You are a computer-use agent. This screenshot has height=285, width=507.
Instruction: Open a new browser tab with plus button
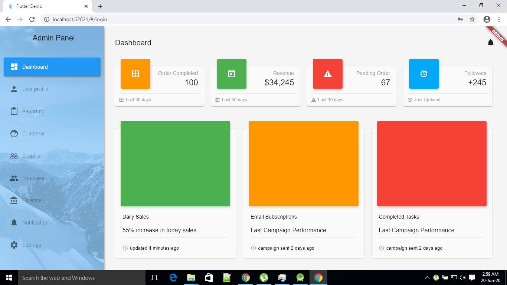coord(100,6)
